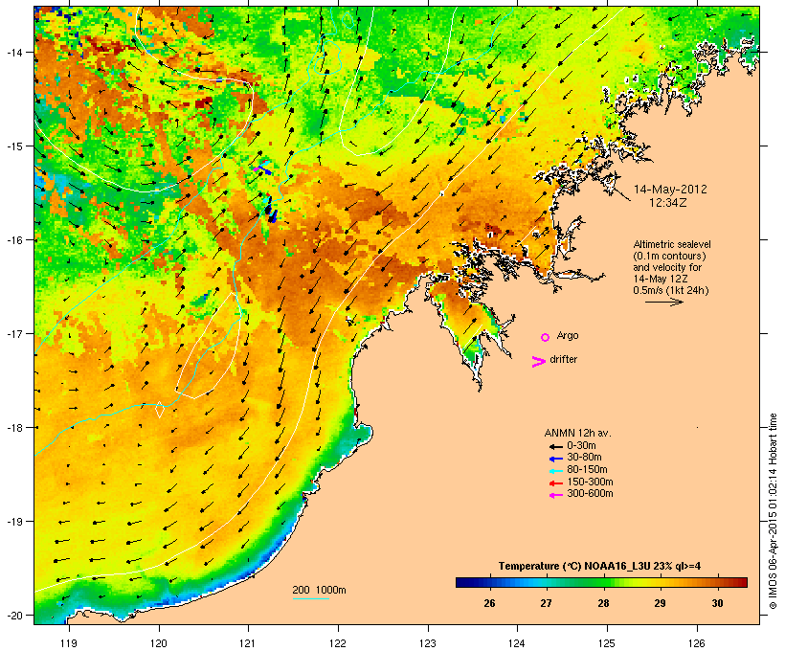Screen dimensions: 785x651
Task: Click the dark red end of colorbar
Action: 742,582
